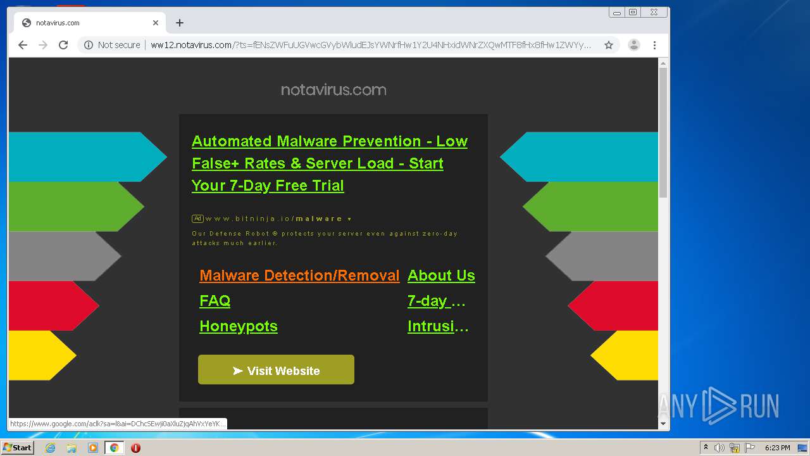Open Chrome's three-dot menu
810x456 pixels.
pos(654,45)
